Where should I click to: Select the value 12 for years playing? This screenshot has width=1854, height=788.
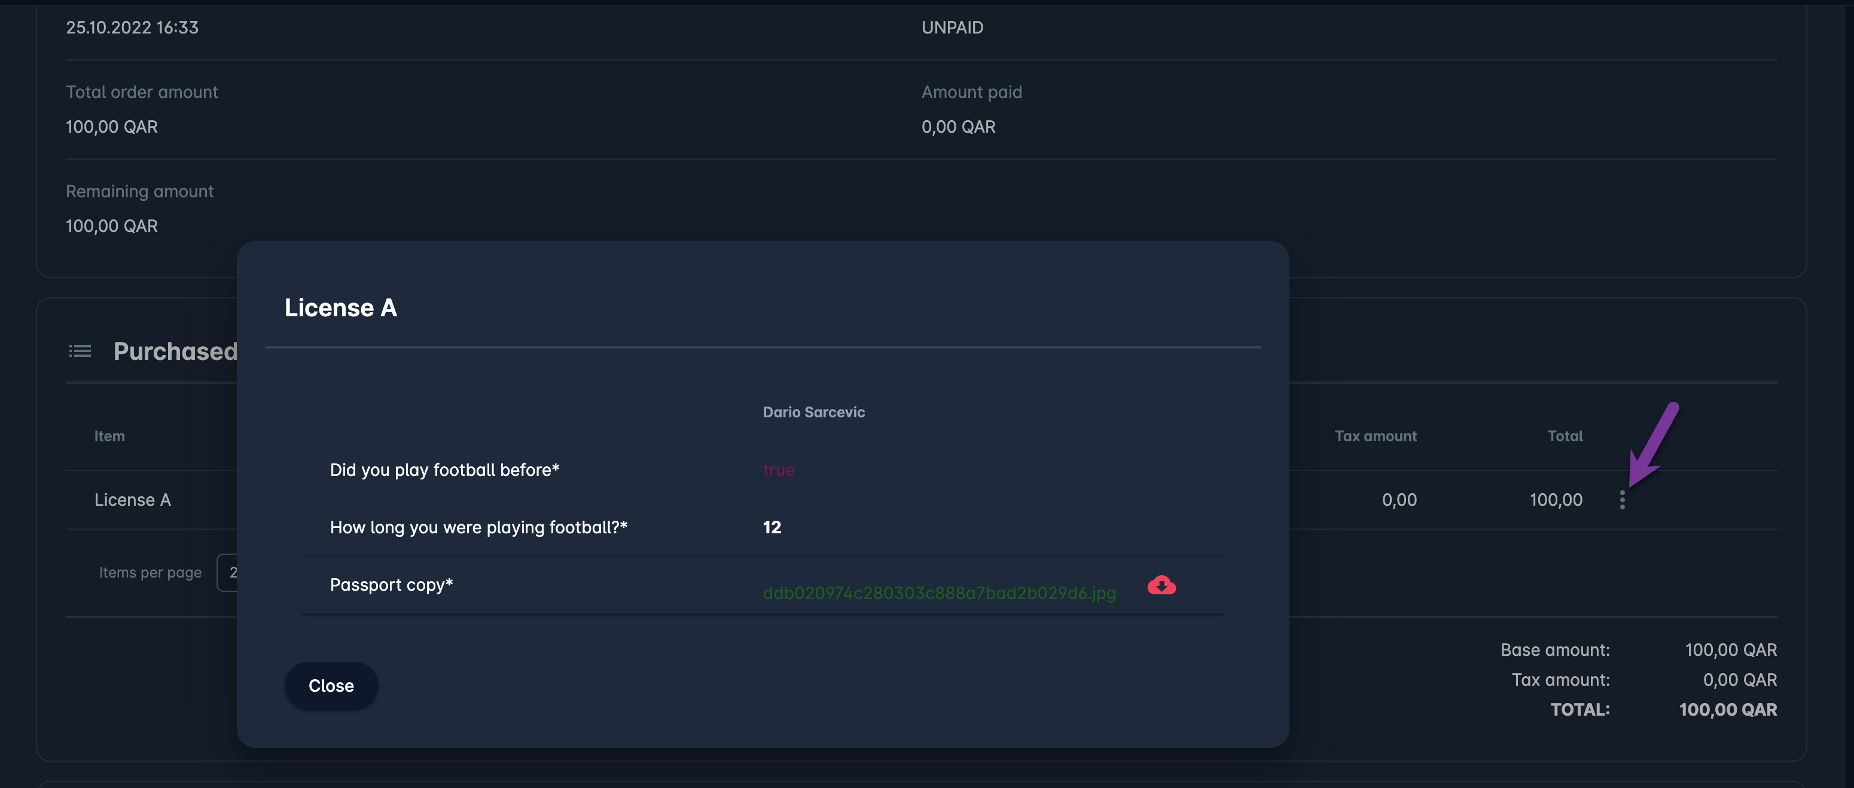tap(772, 527)
